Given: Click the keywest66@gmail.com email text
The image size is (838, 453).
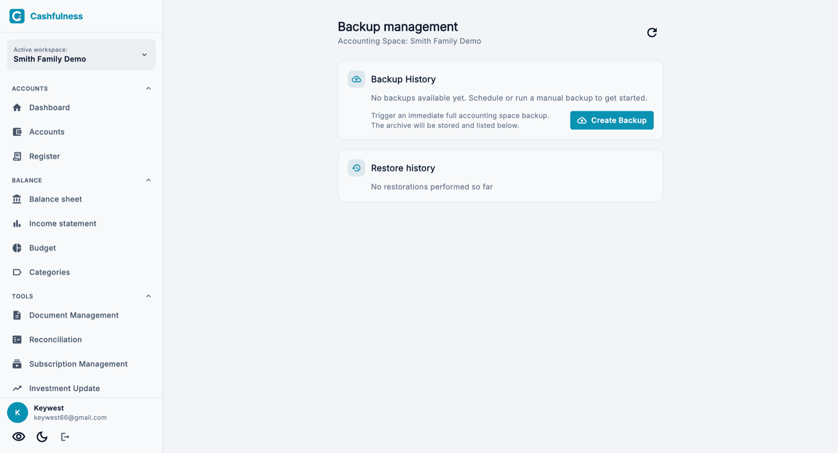Looking at the screenshot, I should click(70, 418).
